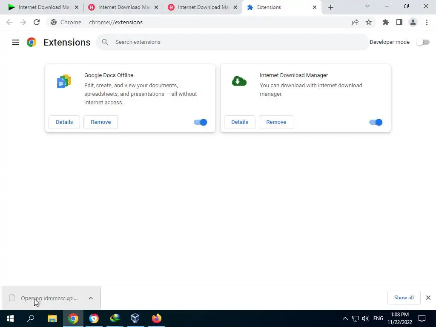Switch to the second Internet Download Manager tab

[122, 7]
